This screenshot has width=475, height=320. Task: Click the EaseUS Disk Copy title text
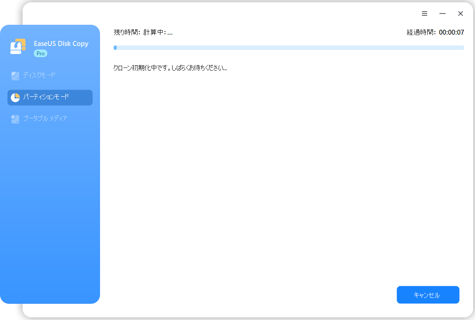(x=61, y=44)
